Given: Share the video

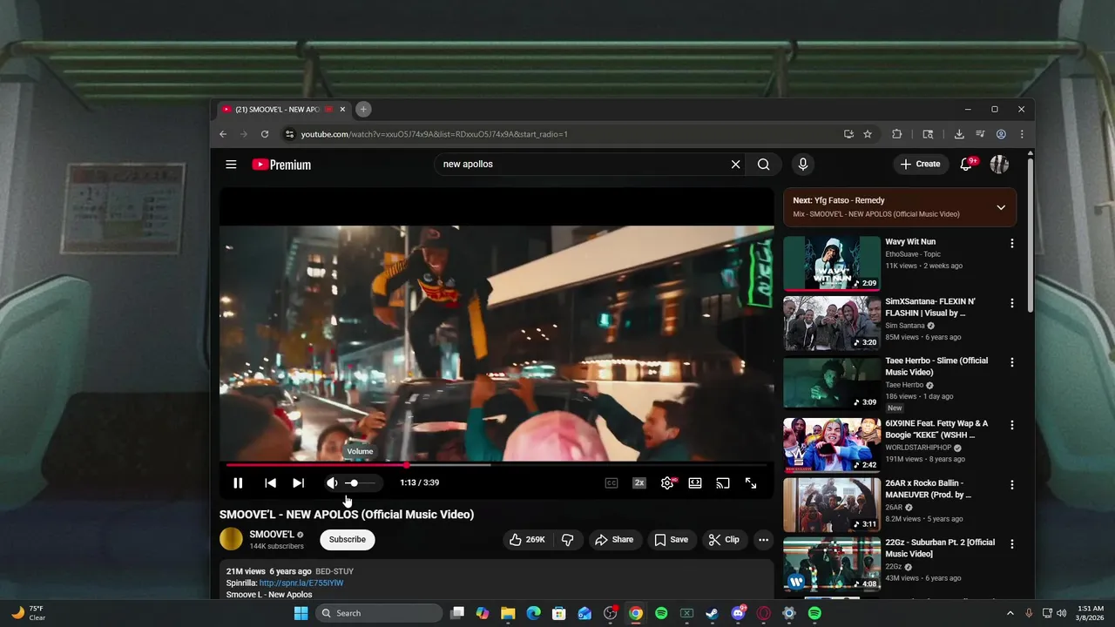Looking at the screenshot, I should coord(614,540).
